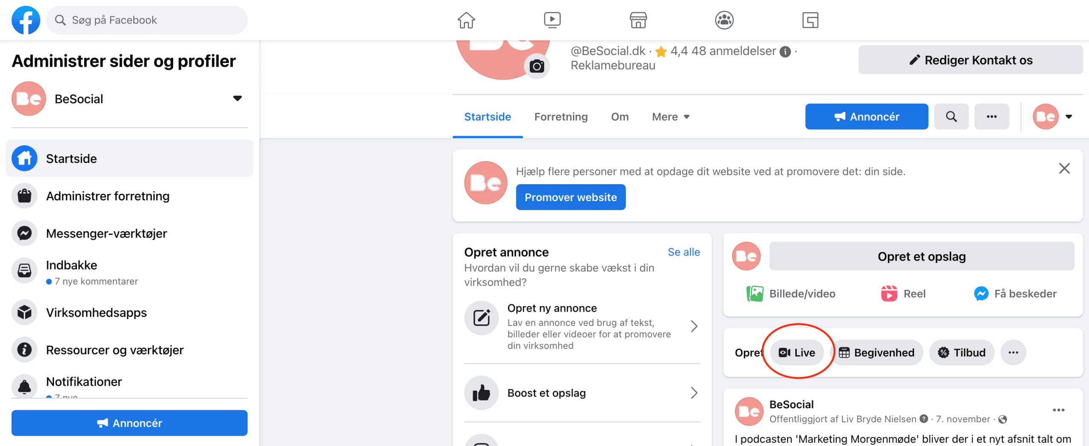Open the Mere tab dropdown
1089x446 pixels.
pyautogui.click(x=670, y=117)
